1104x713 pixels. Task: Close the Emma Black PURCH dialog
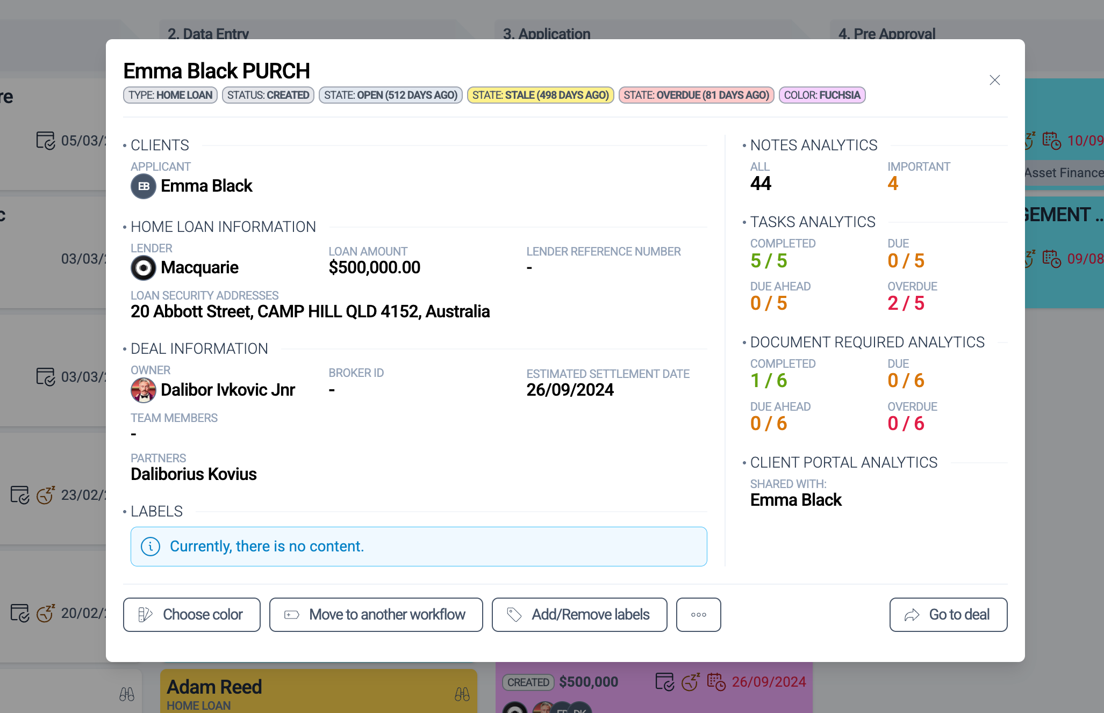(x=994, y=80)
